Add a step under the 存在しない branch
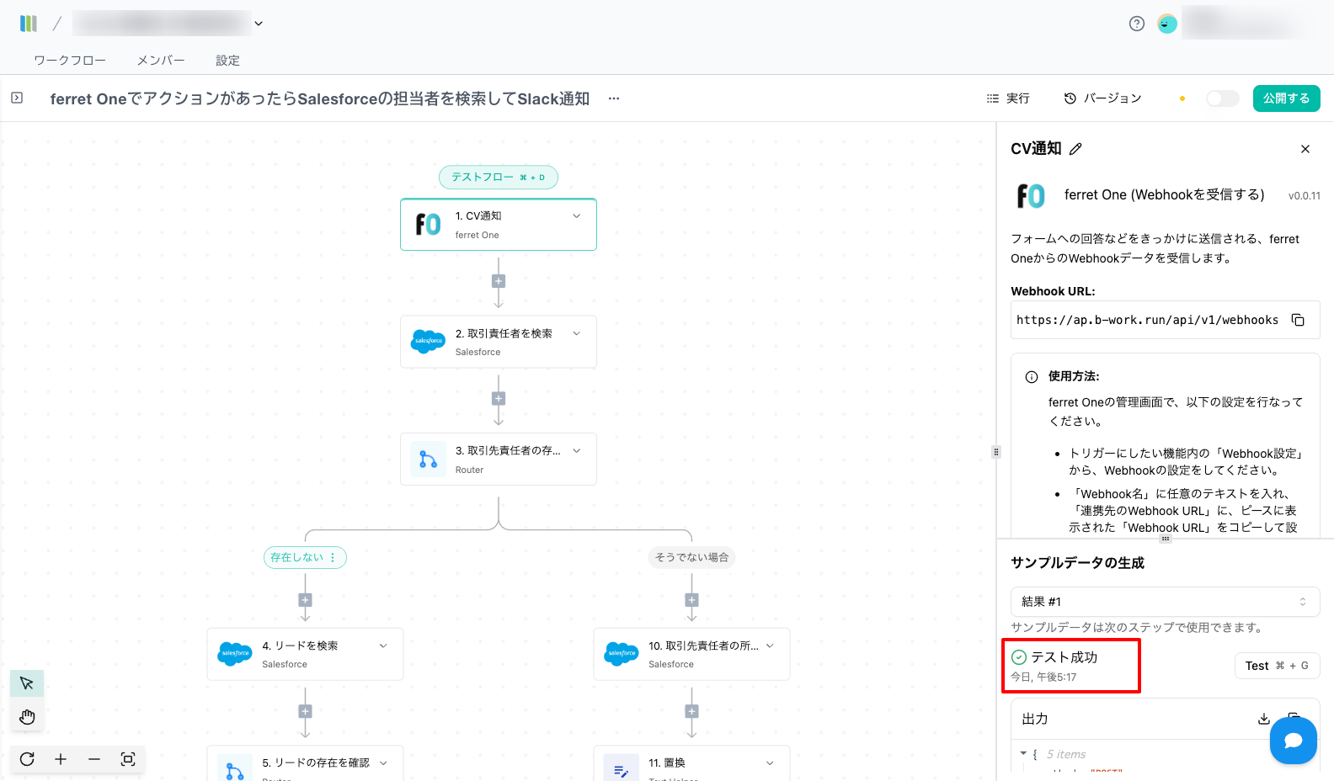 tap(305, 600)
